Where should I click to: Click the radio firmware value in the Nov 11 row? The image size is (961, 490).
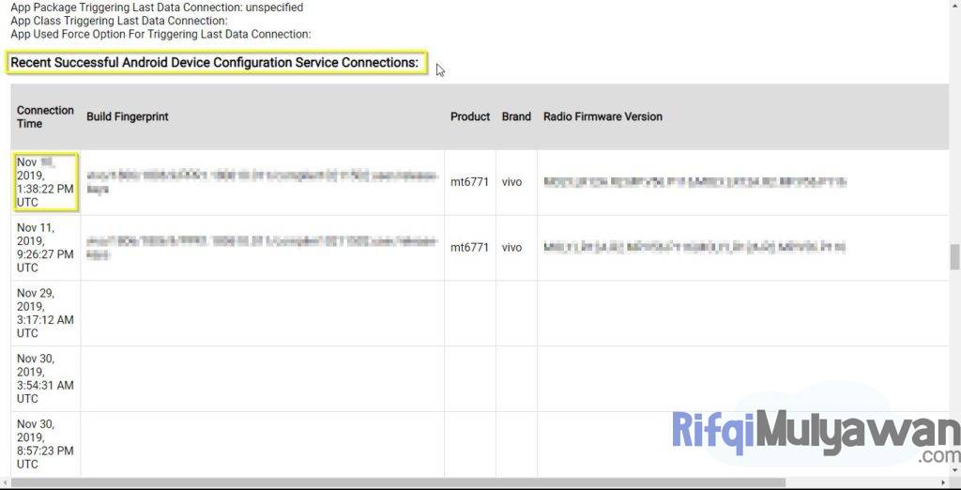point(694,247)
